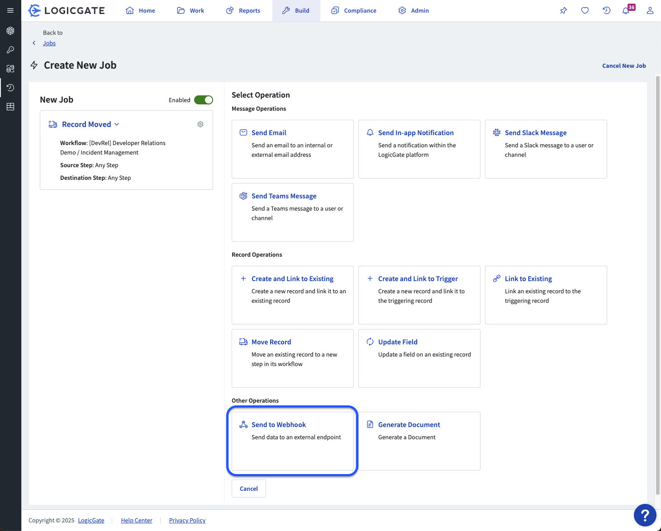Expand the Record Moved dropdown
661x531 pixels.
click(x=117, y=124)
